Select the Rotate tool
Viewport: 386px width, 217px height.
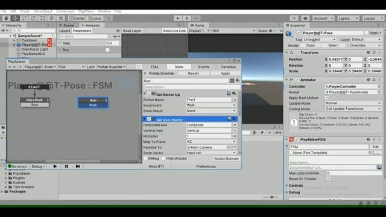point(24,18)
